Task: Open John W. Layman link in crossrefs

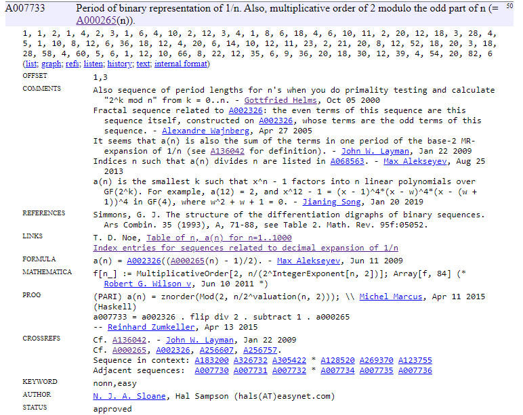Action: click(199, 340)
